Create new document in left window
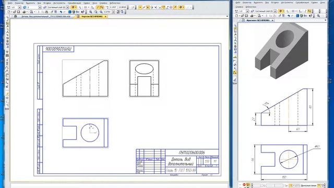Viewport: 334px width, 188px height. (x=9, y=12)
